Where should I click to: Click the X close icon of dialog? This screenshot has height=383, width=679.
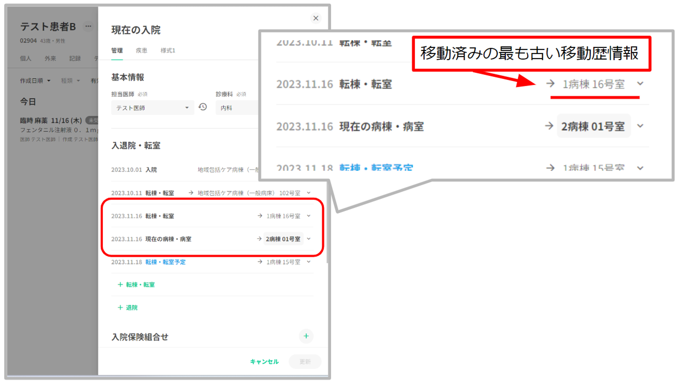(x=316, y=18)
